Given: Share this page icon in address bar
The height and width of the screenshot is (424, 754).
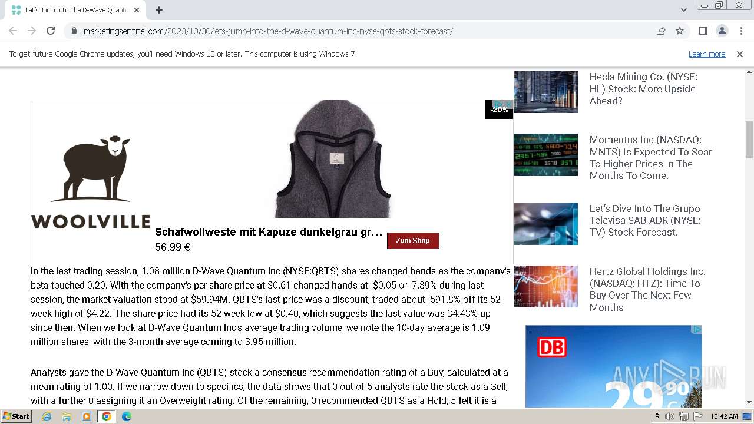Looking at the screenshot, I should [661, 31].
